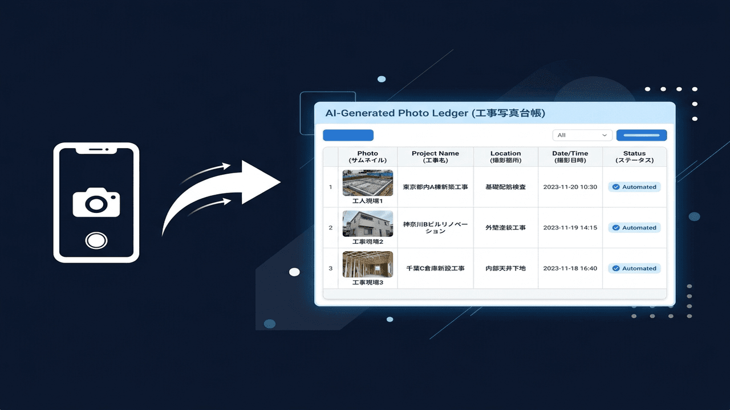Click the smartphone home button oval
The height and width of the screenshot is (410, 730).
point(97,241)
